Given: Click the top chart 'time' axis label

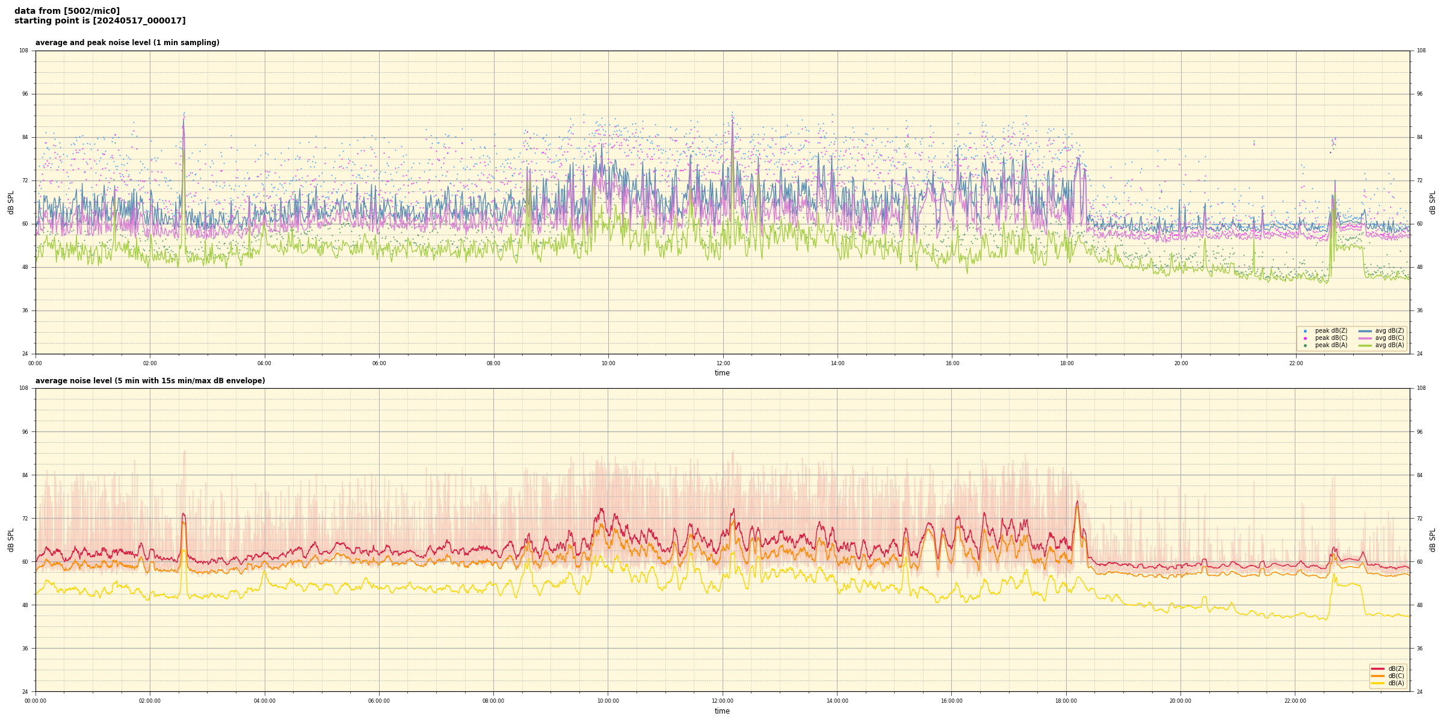Looking at the screenshot, I should 722,373.
